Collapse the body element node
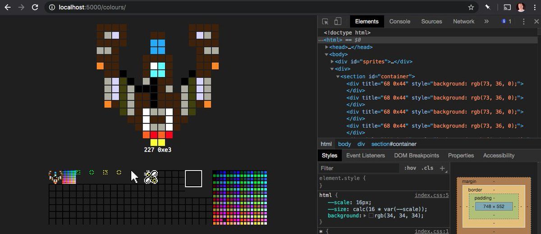 click(327, 54)
